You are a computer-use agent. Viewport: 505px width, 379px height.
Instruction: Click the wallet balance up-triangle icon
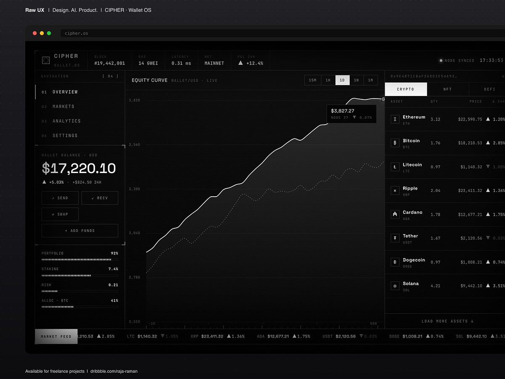tap(44, 182)
